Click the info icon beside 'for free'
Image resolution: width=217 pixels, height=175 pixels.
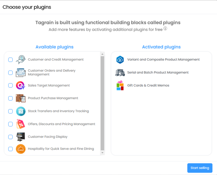(x=165, y=29)
